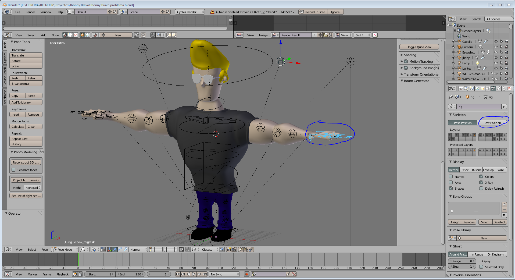
Task: Pin the properties context with pin icon
Action: (451, 97)
